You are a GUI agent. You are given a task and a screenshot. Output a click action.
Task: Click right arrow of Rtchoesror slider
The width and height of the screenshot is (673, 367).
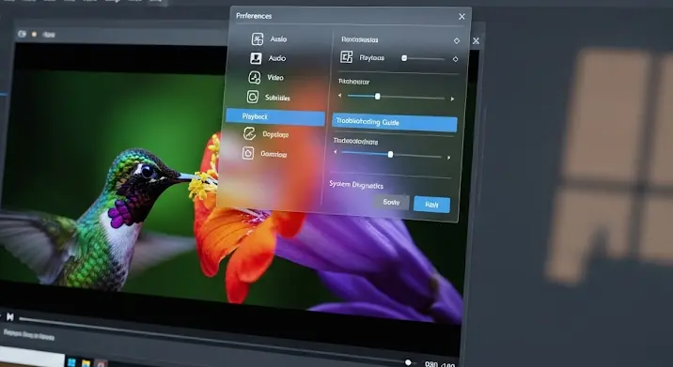[x=452, y=99]
